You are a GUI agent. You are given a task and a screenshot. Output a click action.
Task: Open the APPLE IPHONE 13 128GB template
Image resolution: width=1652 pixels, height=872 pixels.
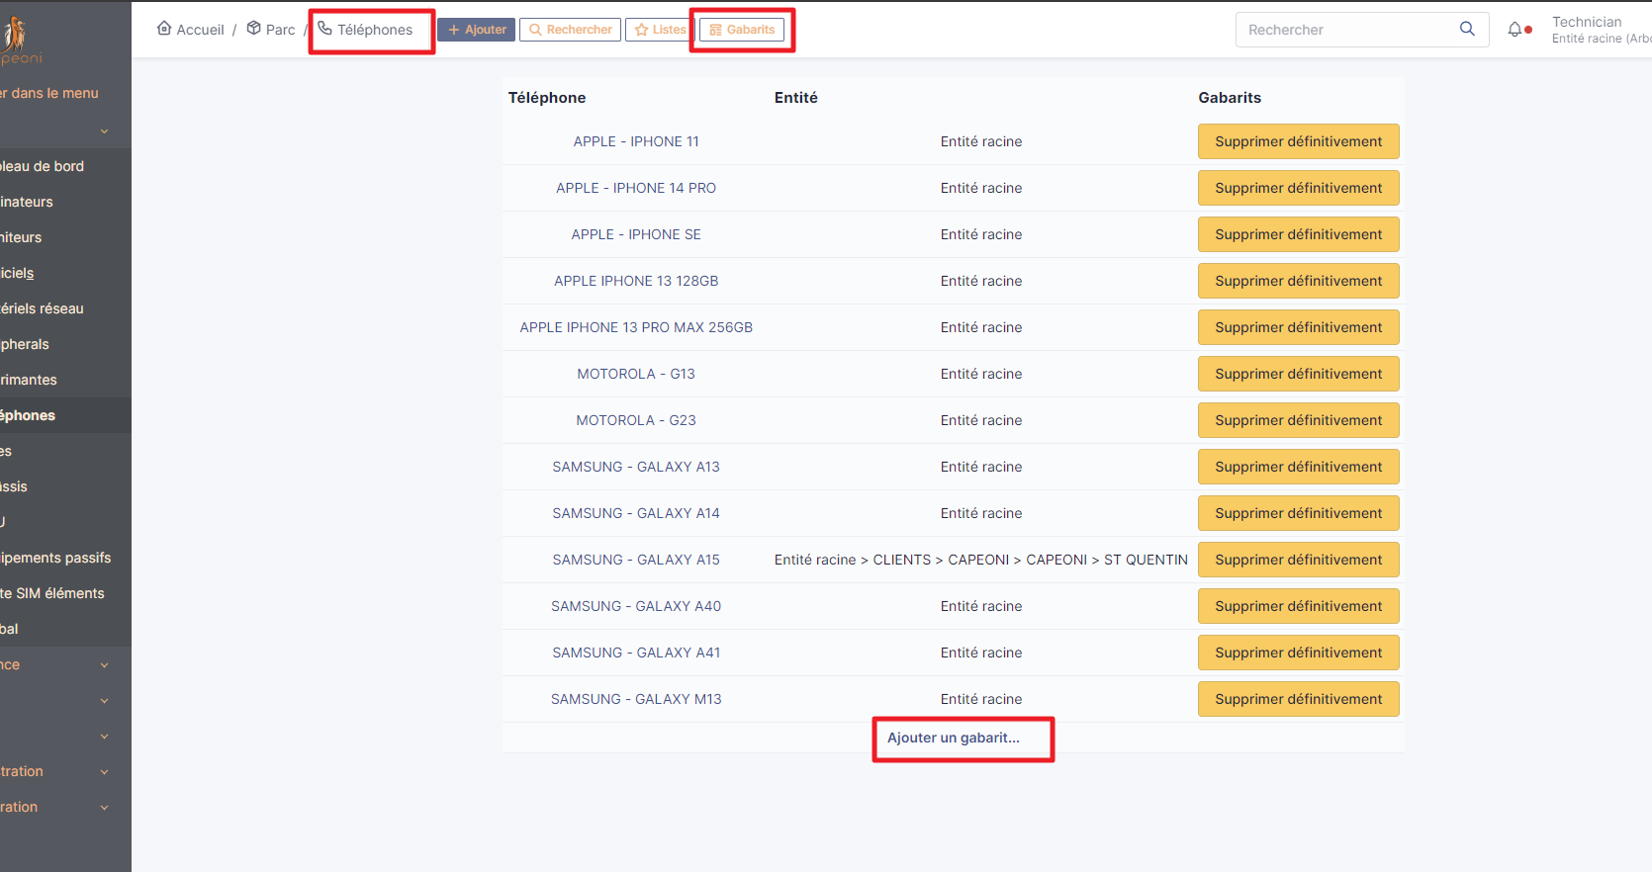pyautogui.click(x=636, y=281)
